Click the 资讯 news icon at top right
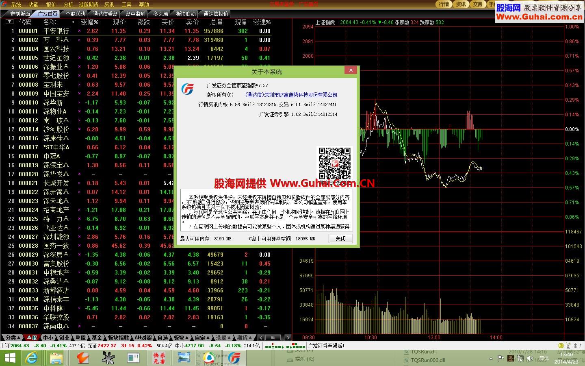The image size is (585, 366). 460,4
